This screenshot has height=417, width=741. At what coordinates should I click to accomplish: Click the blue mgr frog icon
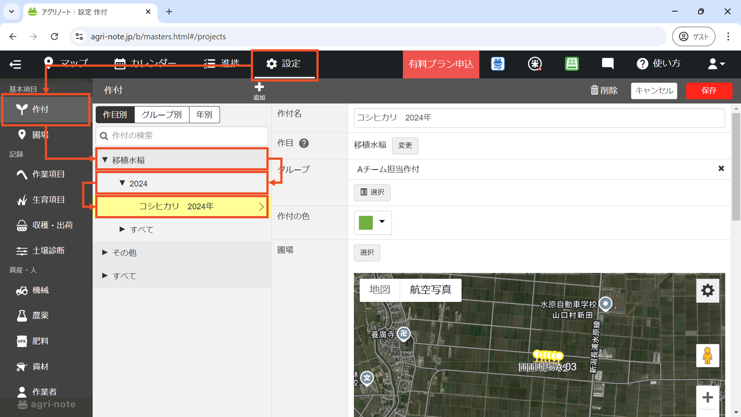point(498,63)
